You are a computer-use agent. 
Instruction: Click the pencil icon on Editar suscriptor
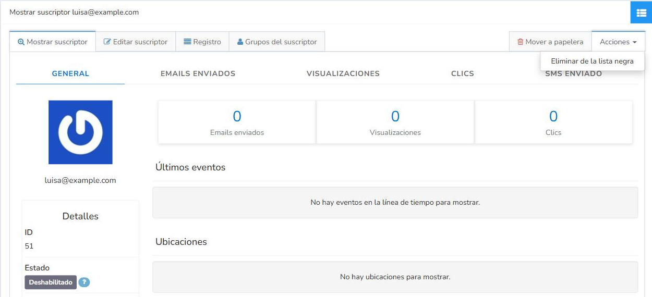pyautogui.click(x=107, y=42)
